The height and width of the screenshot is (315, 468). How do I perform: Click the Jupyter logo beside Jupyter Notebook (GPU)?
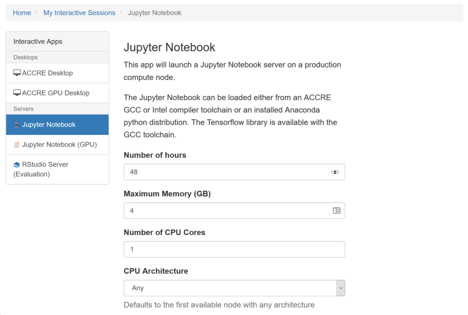pos(17,145)
